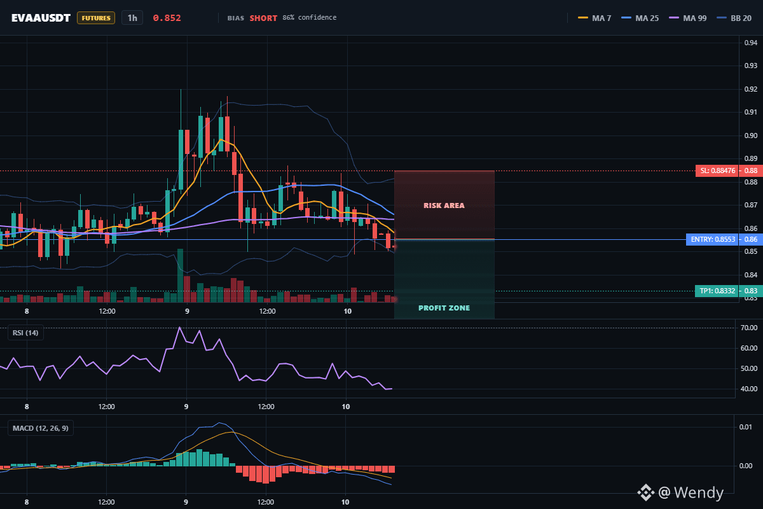Select the MACD (12, 26, 9) indicator label

pos(41,428)
